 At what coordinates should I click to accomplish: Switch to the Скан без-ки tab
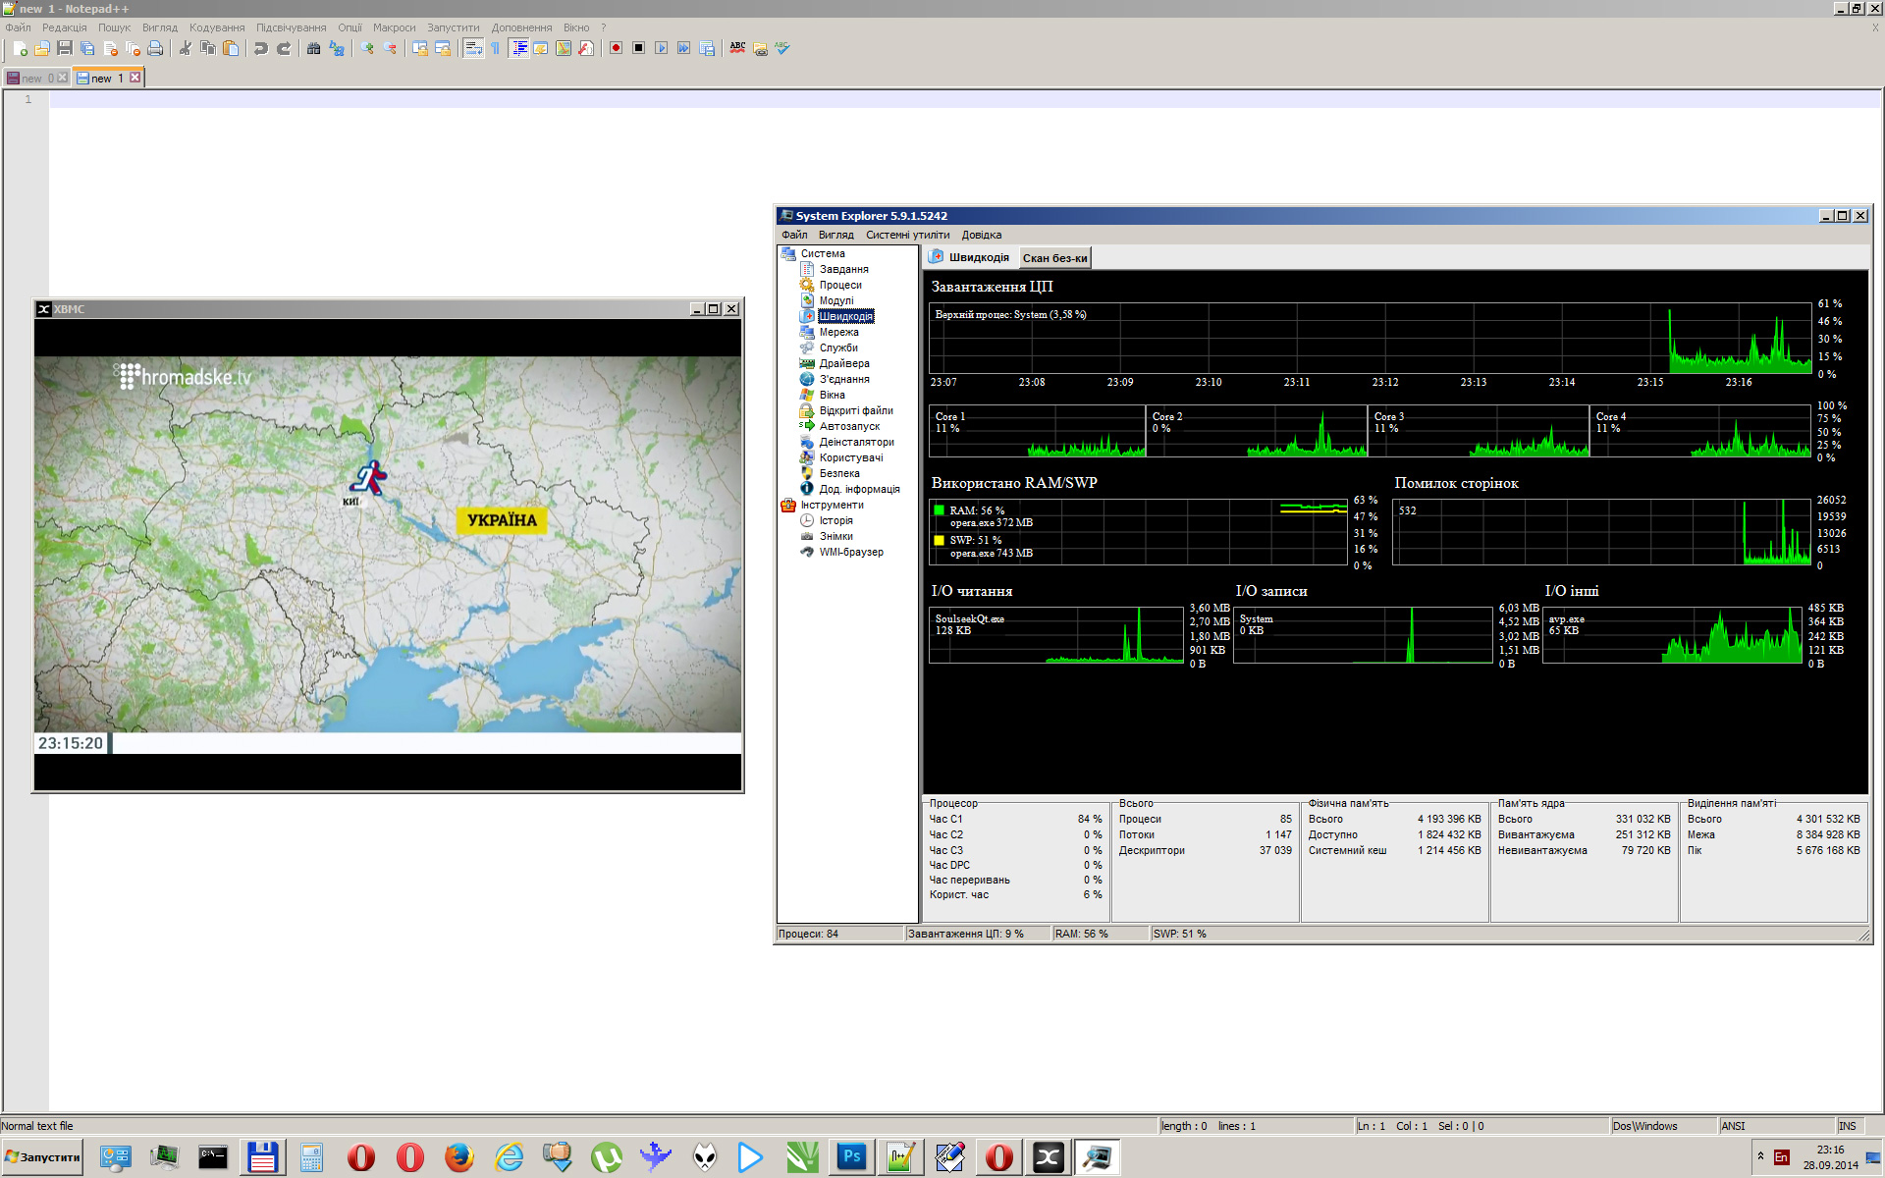tap(1054, 258)
